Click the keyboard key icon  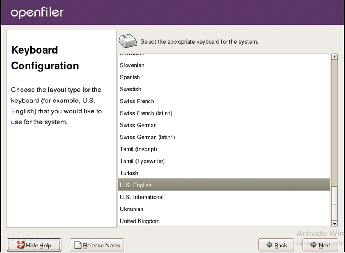[x=128, y=41]
